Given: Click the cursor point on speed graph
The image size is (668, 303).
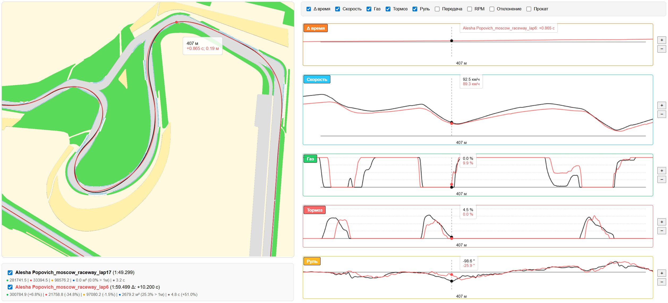Looking at the screenshot, I should [452, 123].
